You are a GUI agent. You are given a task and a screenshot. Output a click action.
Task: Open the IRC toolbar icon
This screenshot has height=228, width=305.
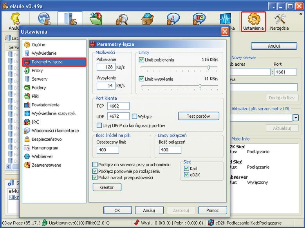tap(199, 19)
